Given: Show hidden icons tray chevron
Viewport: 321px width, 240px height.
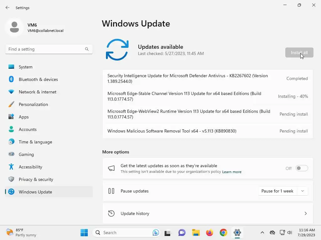Looking at the screenshot, I should pyautogui.click(x=262, y=232).
